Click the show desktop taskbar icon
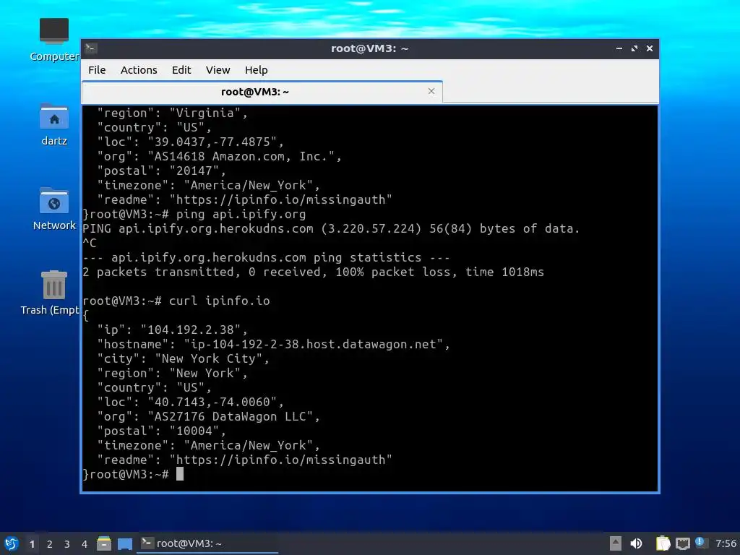This screenshot has width=740, height=555. pyautogui.click(x=125, y=543)
